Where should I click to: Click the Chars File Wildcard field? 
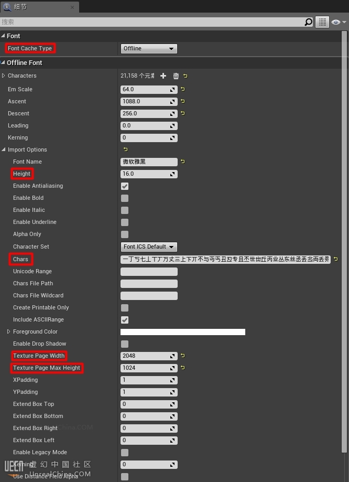coord(149,296)
